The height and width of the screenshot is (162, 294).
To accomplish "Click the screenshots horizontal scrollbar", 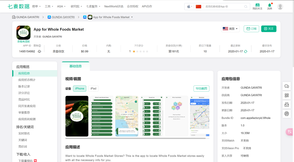I will click(135, 138).
